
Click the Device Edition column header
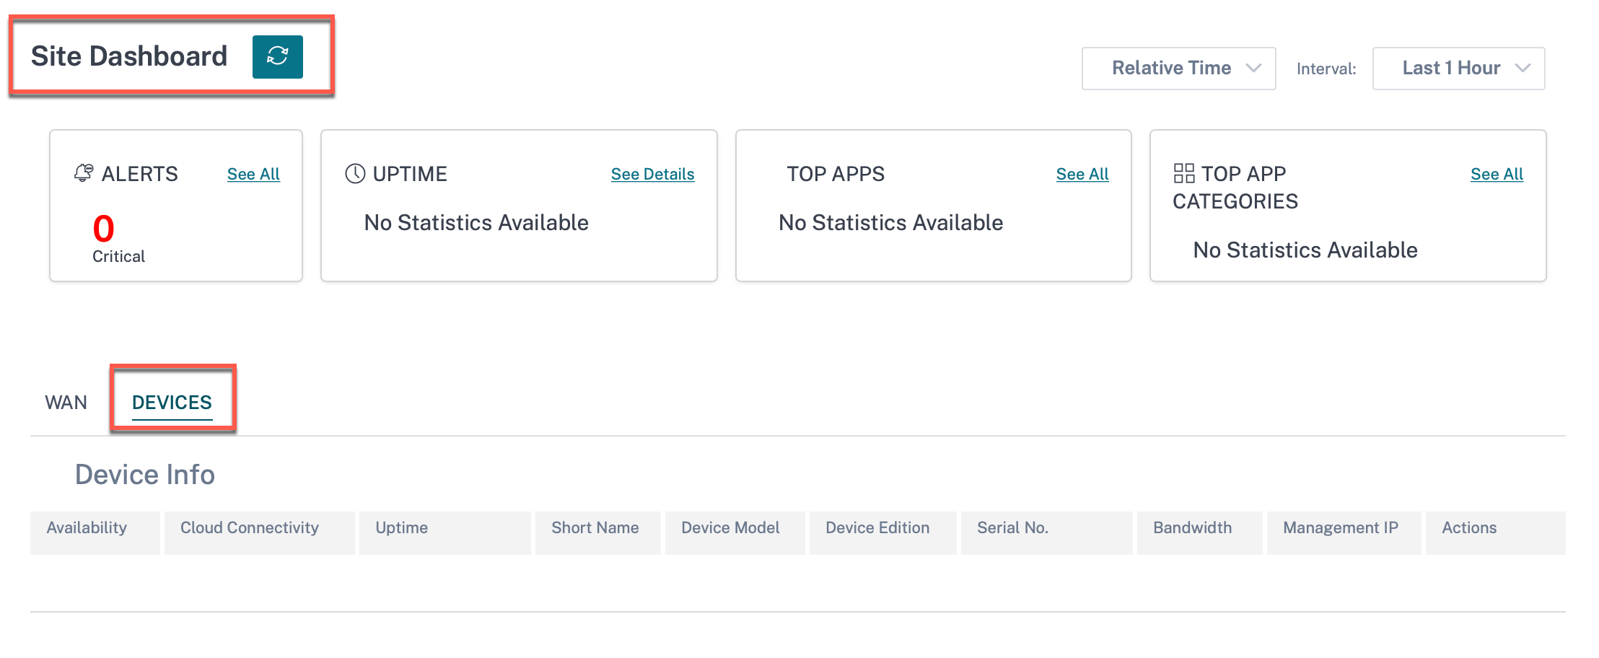pyautogui.click(x=883, y=532)
